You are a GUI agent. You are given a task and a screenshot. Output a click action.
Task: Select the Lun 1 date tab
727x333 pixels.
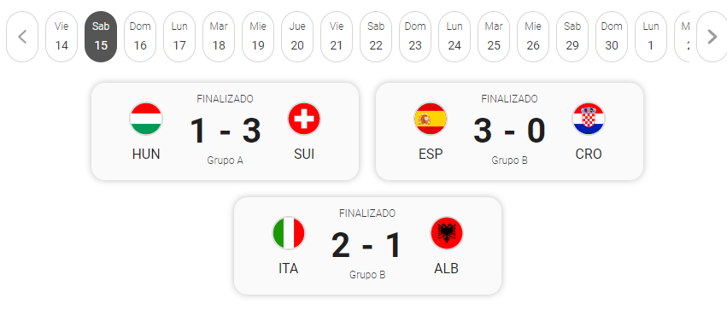click(651, 37)
